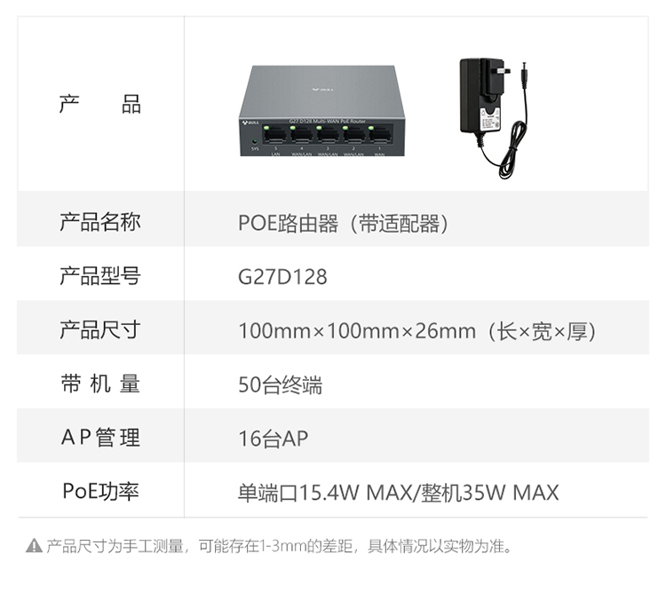Click the 50台终端 capacity value
Viewport: 666px width, 609px height.
[280, 385]
